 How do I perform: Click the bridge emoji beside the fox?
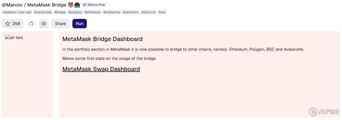77,5
